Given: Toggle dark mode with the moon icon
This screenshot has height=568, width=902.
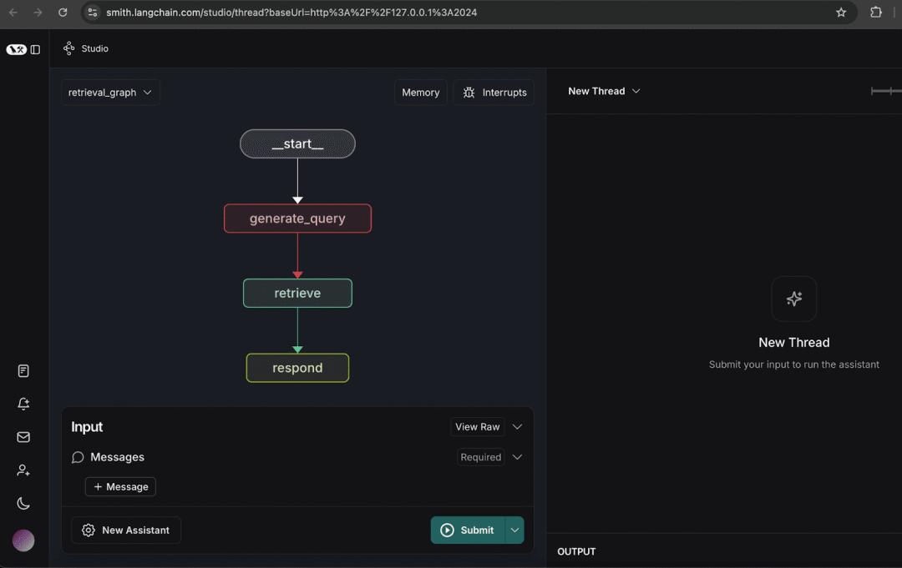Looking at the screenshot, I should coord(23,503).
